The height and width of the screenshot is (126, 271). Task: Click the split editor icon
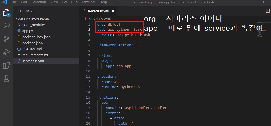pos(267,11)
